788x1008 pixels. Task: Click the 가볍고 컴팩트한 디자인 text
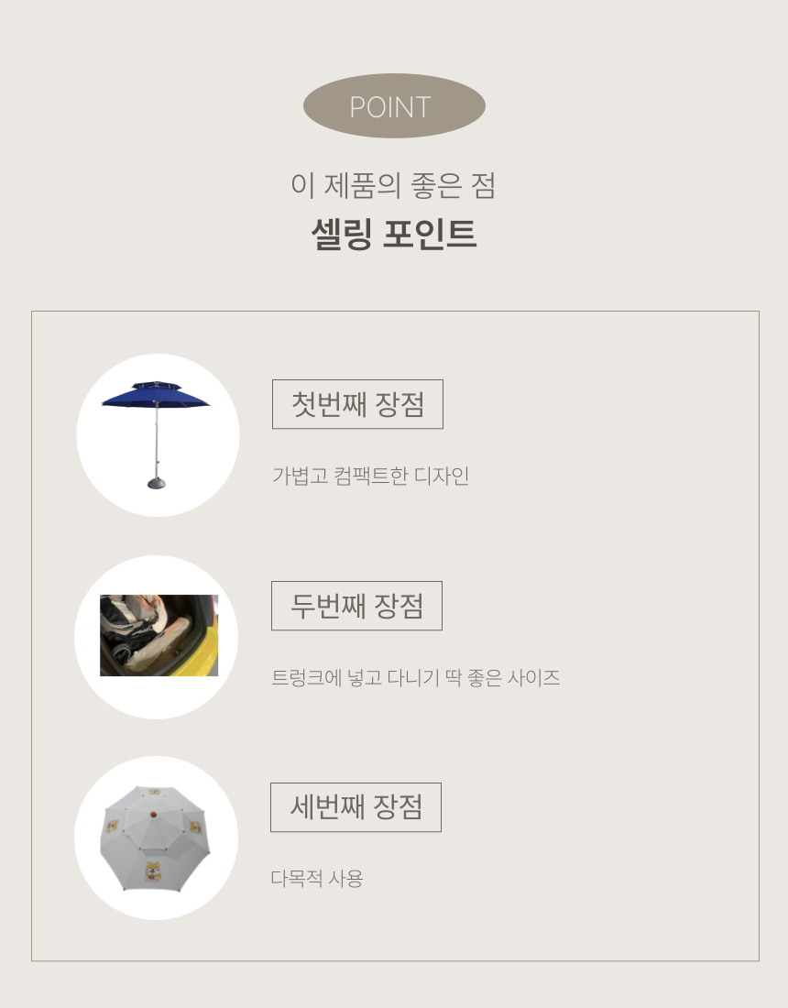371,476
